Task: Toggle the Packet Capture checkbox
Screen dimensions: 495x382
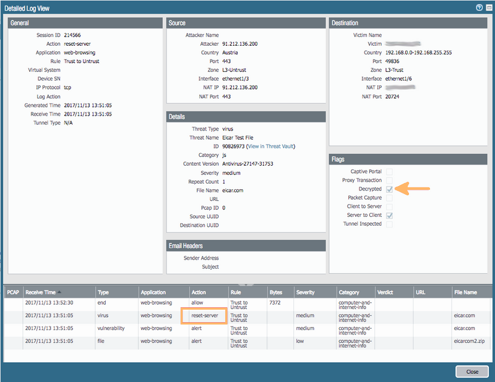Action: point(389,198)
